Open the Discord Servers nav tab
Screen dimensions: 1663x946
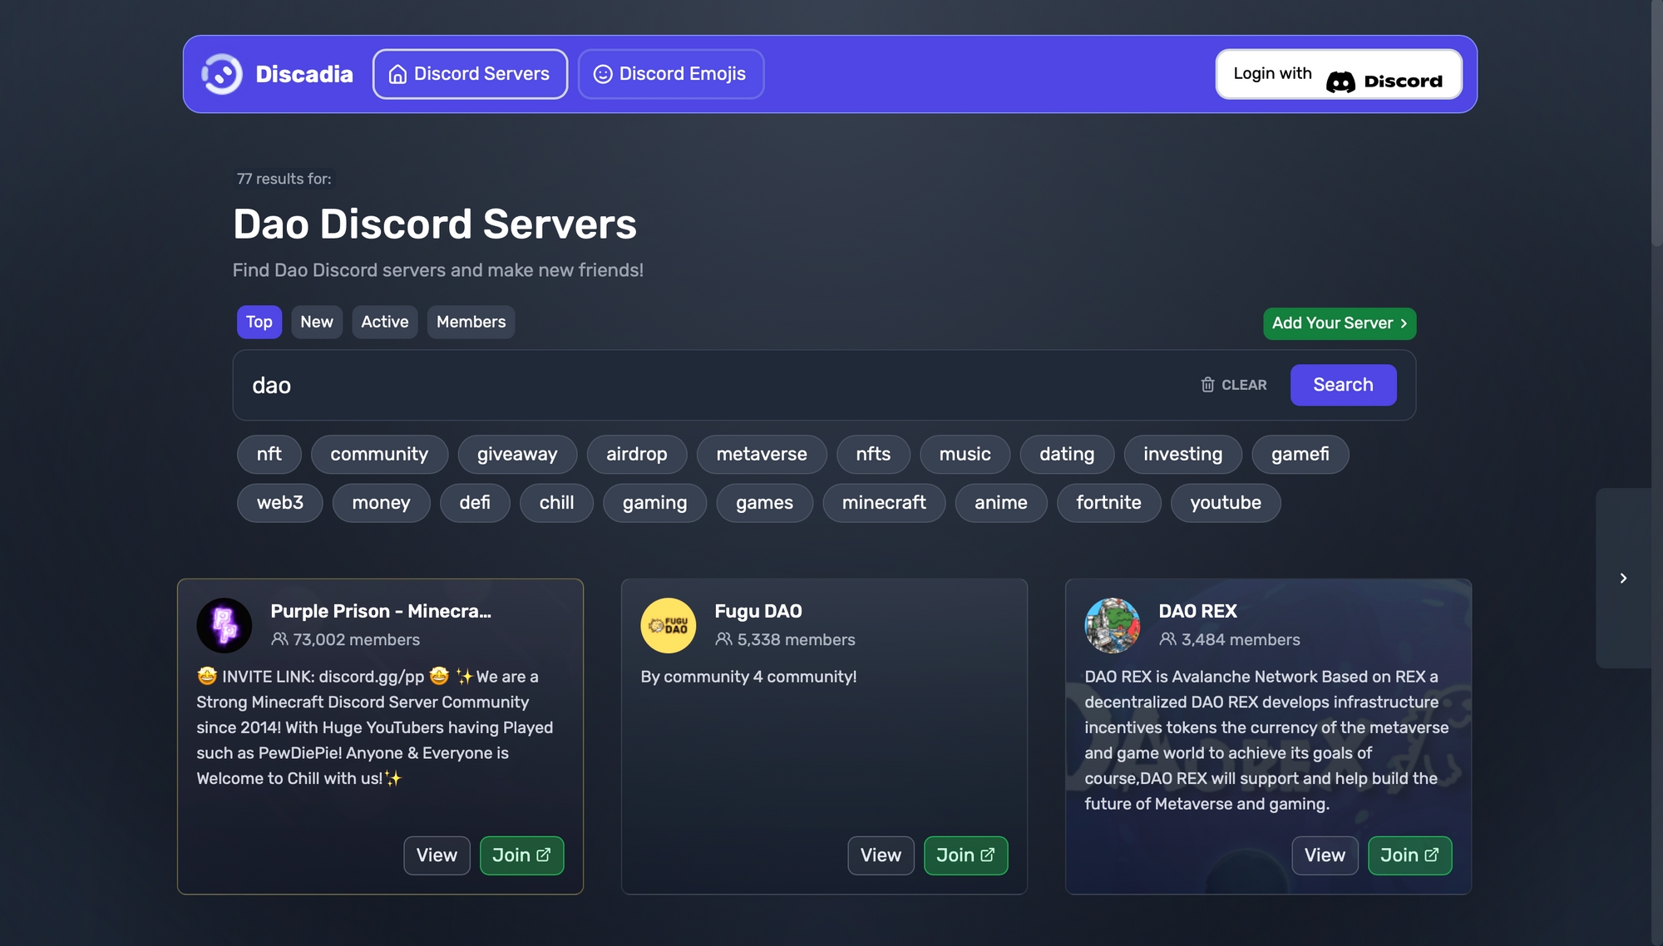coord(470,74)
